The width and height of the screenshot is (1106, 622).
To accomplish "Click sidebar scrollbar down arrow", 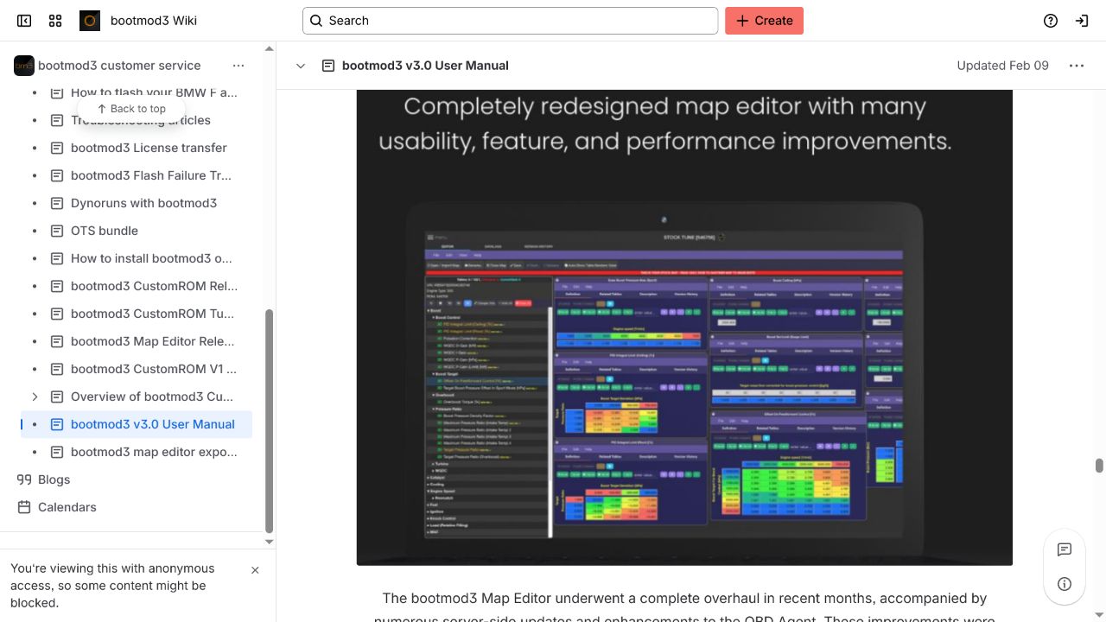I will [x=269, y=542].
